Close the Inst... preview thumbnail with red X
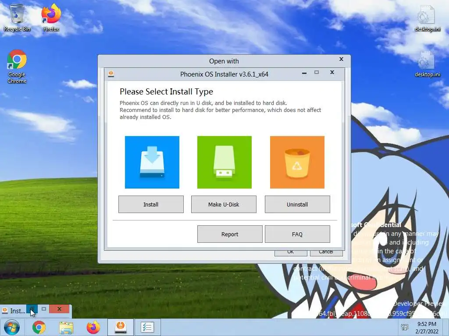 point(59,309)
